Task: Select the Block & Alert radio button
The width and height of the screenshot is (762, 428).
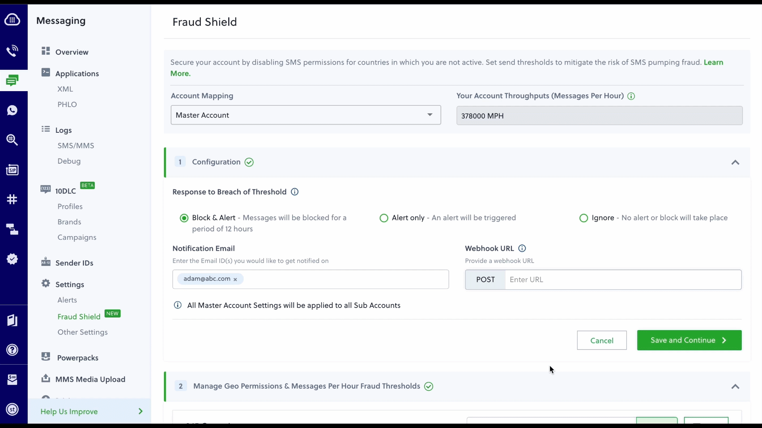Action: click(x=184, y=218)
